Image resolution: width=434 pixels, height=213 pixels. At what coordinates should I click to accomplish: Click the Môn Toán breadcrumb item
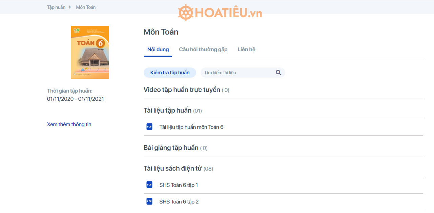pyautogui.click(x=85, y=7)
